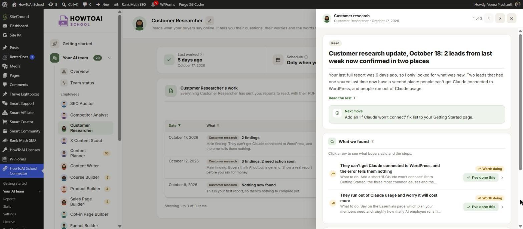523x229 pixels.
Task: Click the Getting started rocket icon
Action: (55, 44)
